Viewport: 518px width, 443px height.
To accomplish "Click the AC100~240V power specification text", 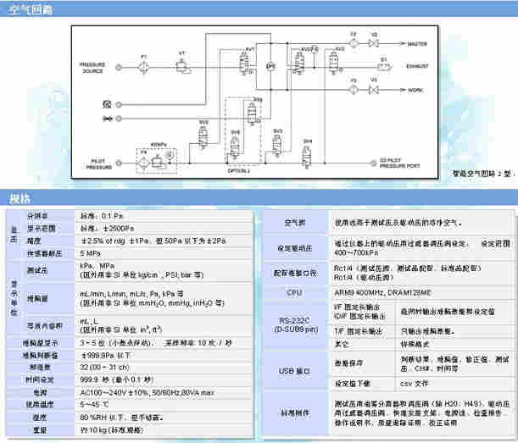I will point(147,394).
